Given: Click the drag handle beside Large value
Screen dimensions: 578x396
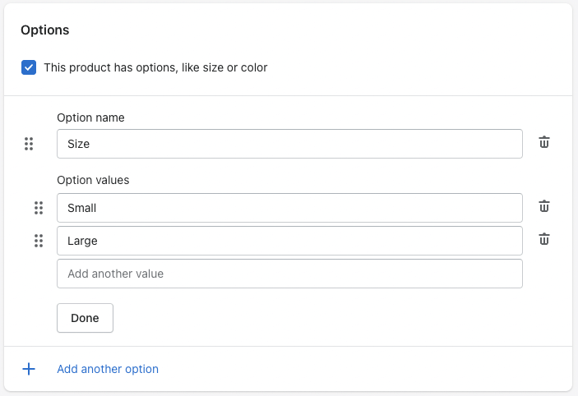Looking at the screenshot, I should [x=39, y=241].
